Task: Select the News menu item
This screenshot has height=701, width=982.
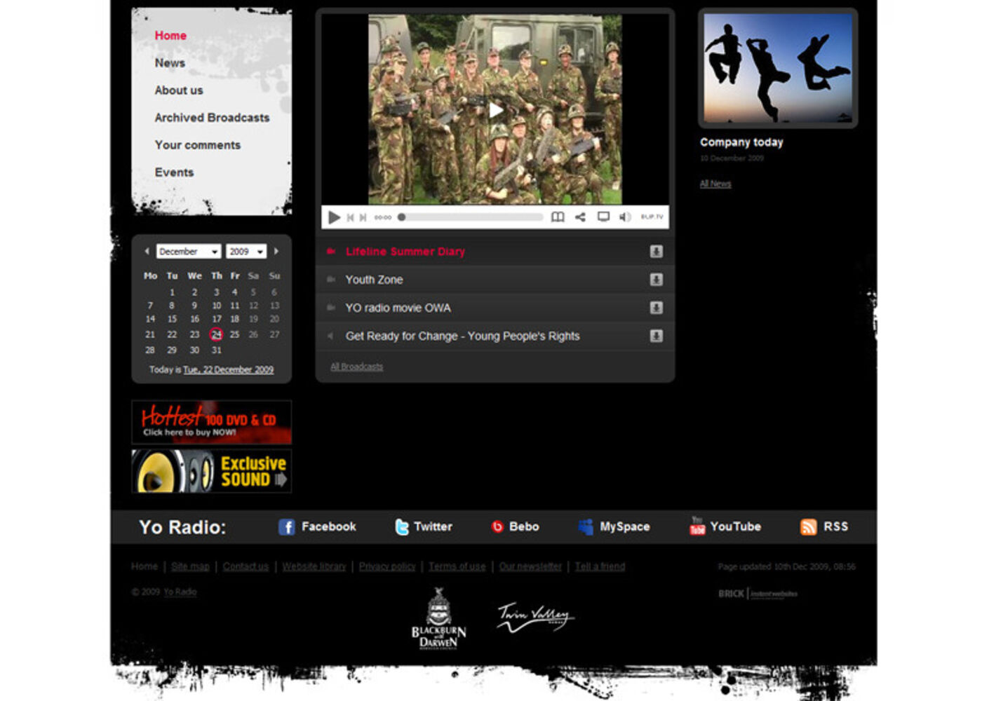Action: click(170, 62)
